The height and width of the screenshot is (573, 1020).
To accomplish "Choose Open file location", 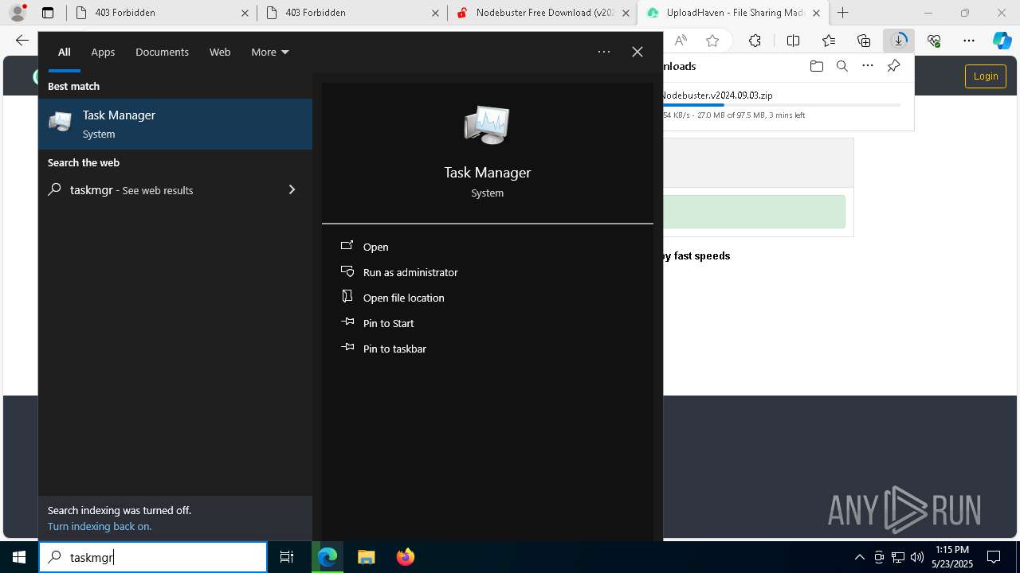I will tap(488, 298).
